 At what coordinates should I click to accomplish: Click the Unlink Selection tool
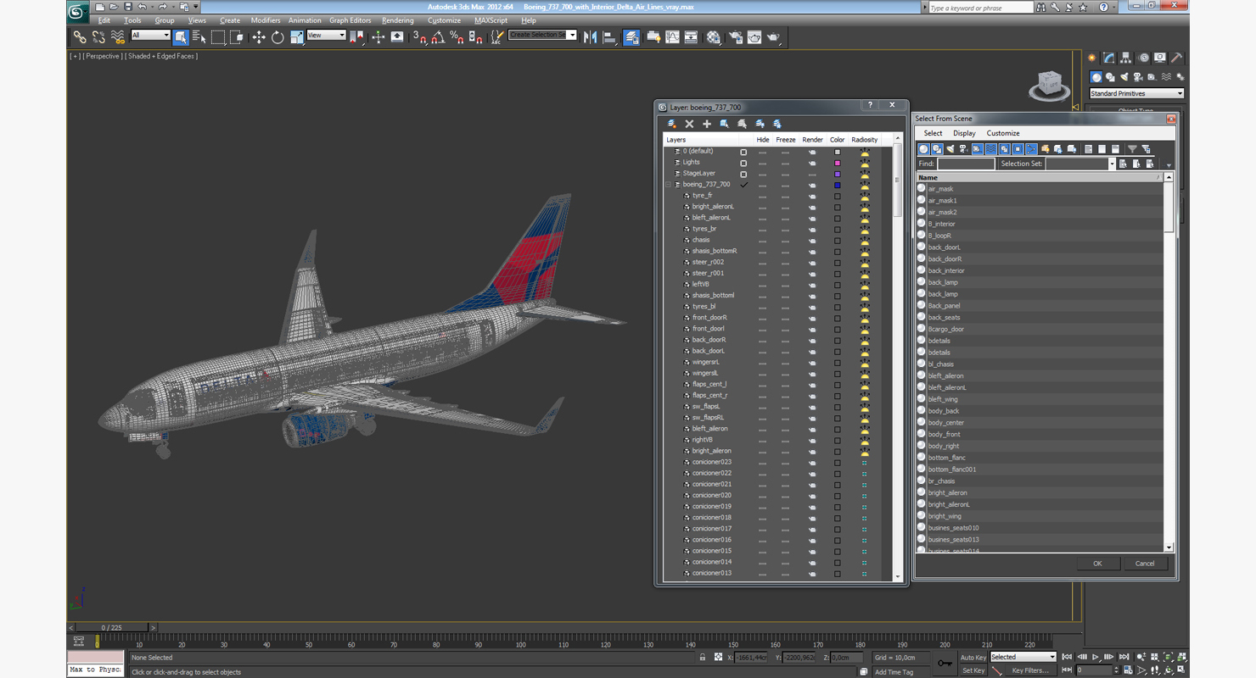coord(98,37)
